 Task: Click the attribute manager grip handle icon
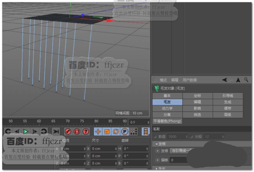[x=155, y=80]
